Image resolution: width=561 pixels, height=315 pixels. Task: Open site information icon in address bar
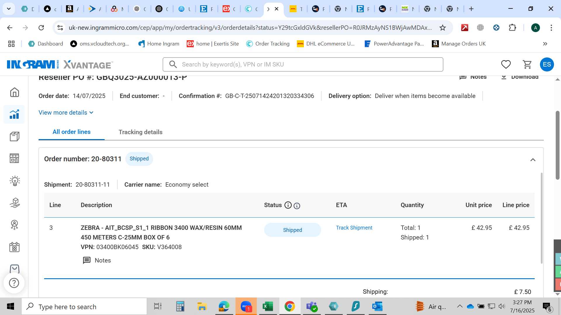point(60,28)
